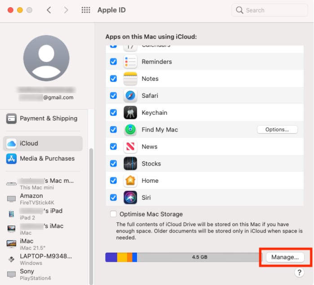Uncheck the Reminders checkbox
The width and height of the screenshot is (314, 285).
[113, 61]
